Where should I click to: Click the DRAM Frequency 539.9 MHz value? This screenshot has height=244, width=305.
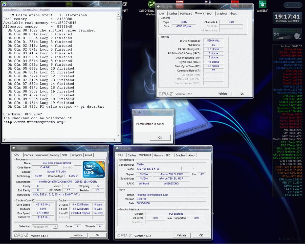tap(213, 41)
